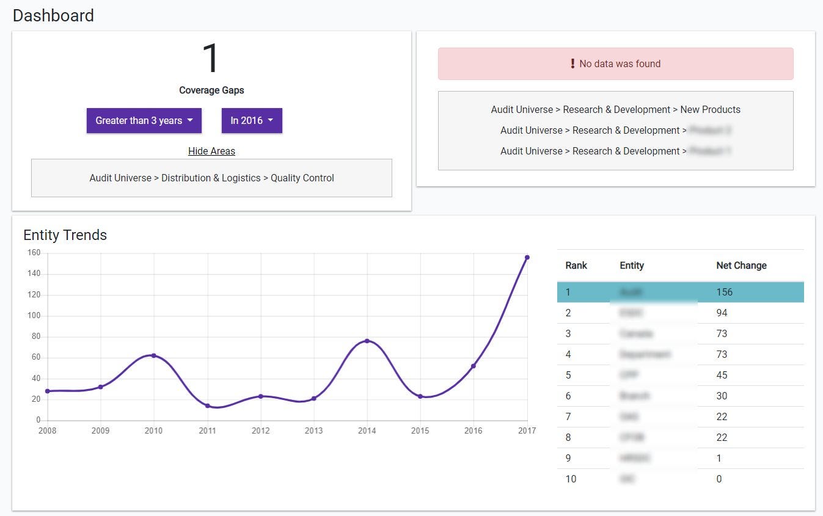
Task: Click the 2011 data point on the chart
Action: tap(208, 405)
